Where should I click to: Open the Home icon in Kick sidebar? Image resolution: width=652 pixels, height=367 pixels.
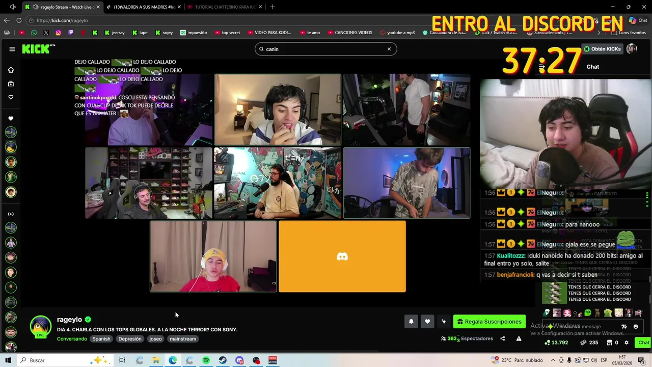point(11,70)
